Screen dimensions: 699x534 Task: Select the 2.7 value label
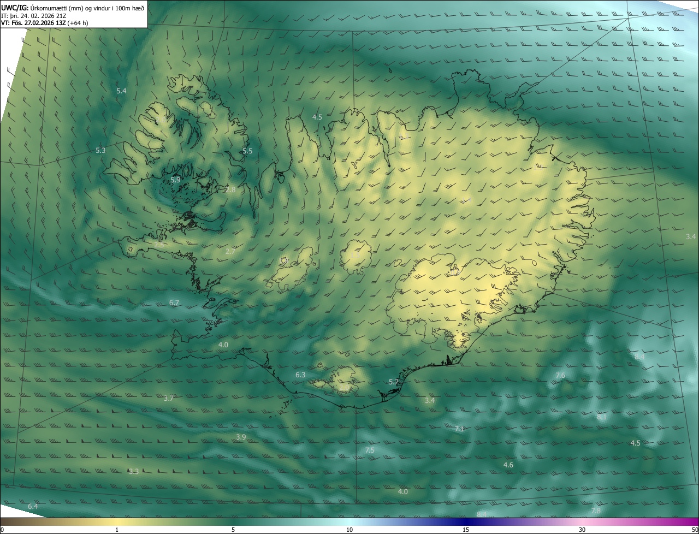[x=230, y=252]
